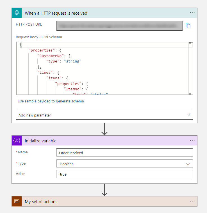Click the schema editor scrollbar down arrow

pyautogui.click(x=190, y=94)
